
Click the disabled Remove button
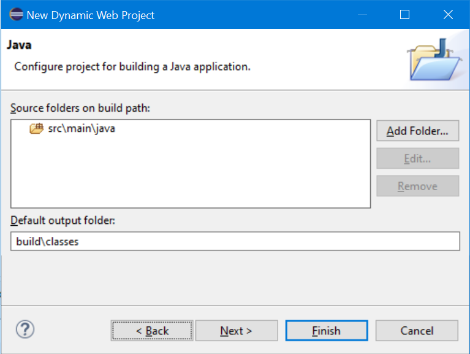click(x=417, y=186)
